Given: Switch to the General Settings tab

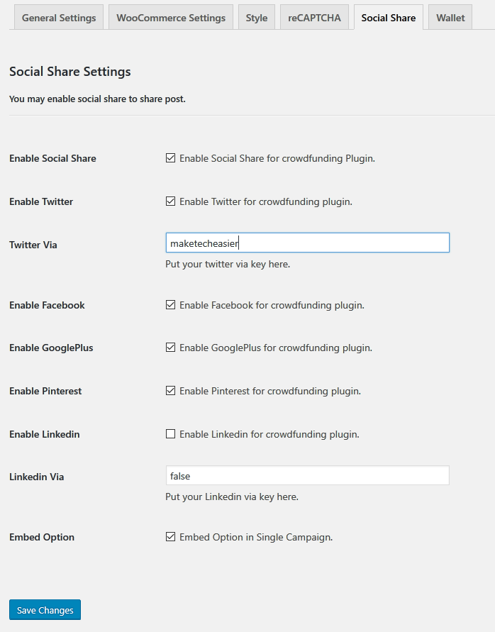Looking at the screenshot, I should (58, 17).
